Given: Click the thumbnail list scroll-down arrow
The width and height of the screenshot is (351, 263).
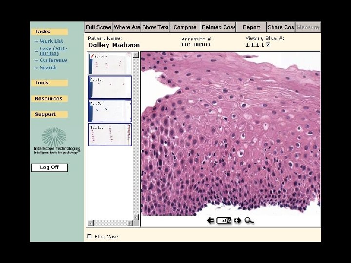Looking at the screenshot, I should coord(136,217).
